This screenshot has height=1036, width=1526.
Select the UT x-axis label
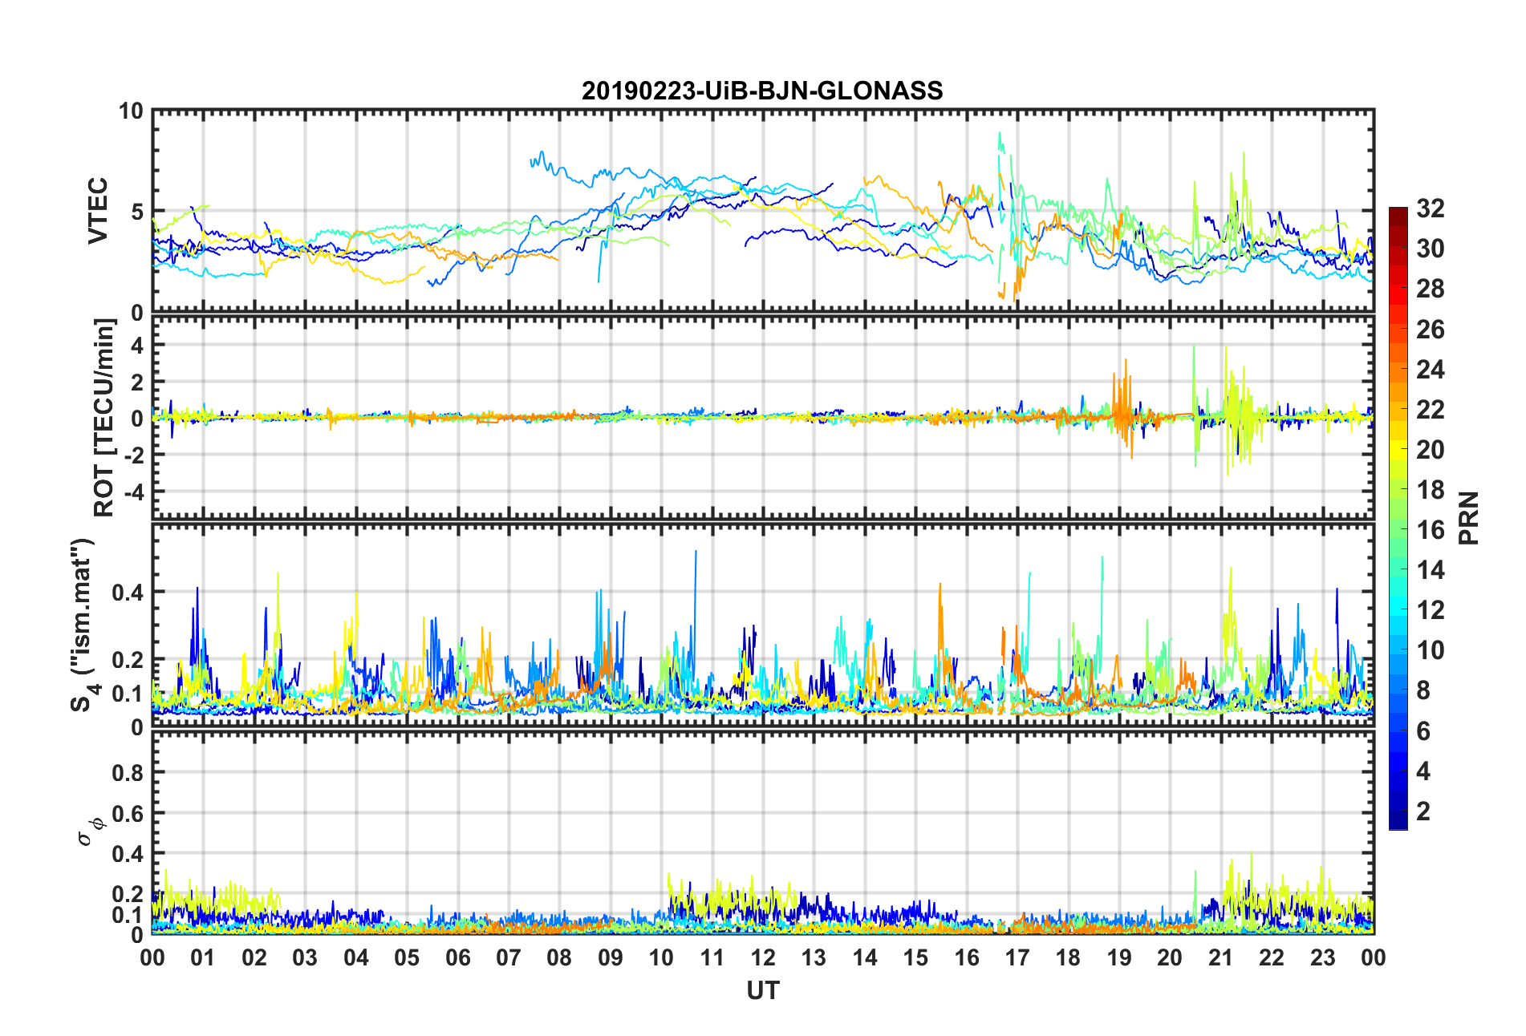pos(762,991)
